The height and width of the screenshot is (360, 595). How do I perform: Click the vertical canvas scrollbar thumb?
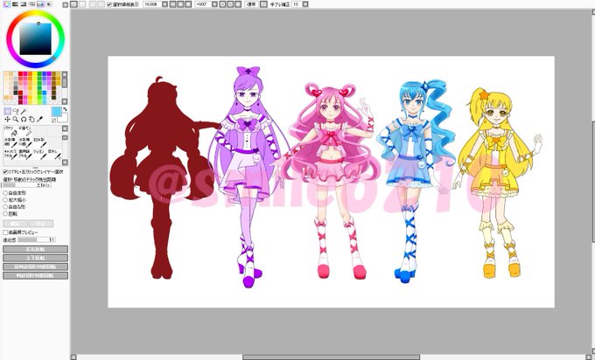coord(592,181)
